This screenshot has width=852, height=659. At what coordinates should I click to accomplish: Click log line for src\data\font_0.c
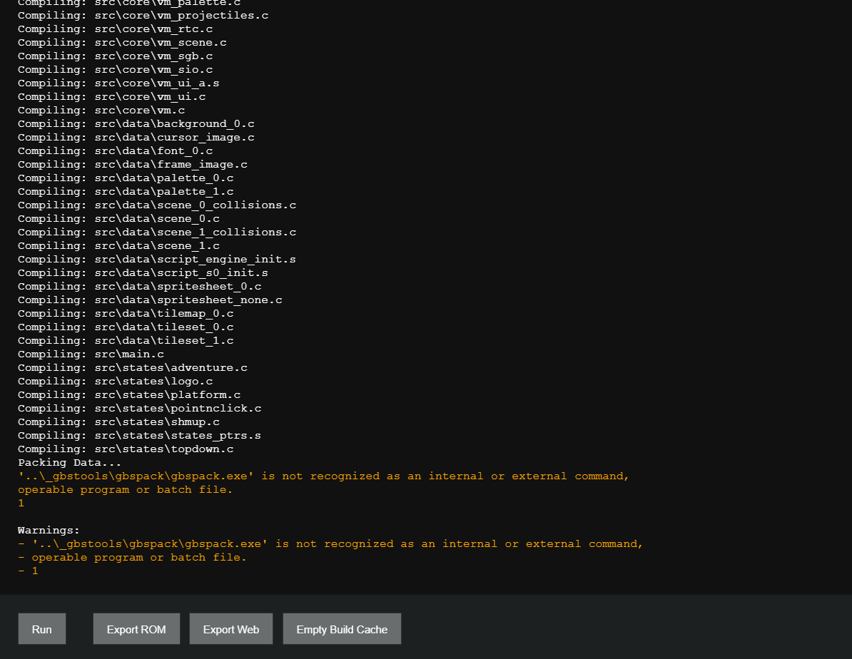115,150
